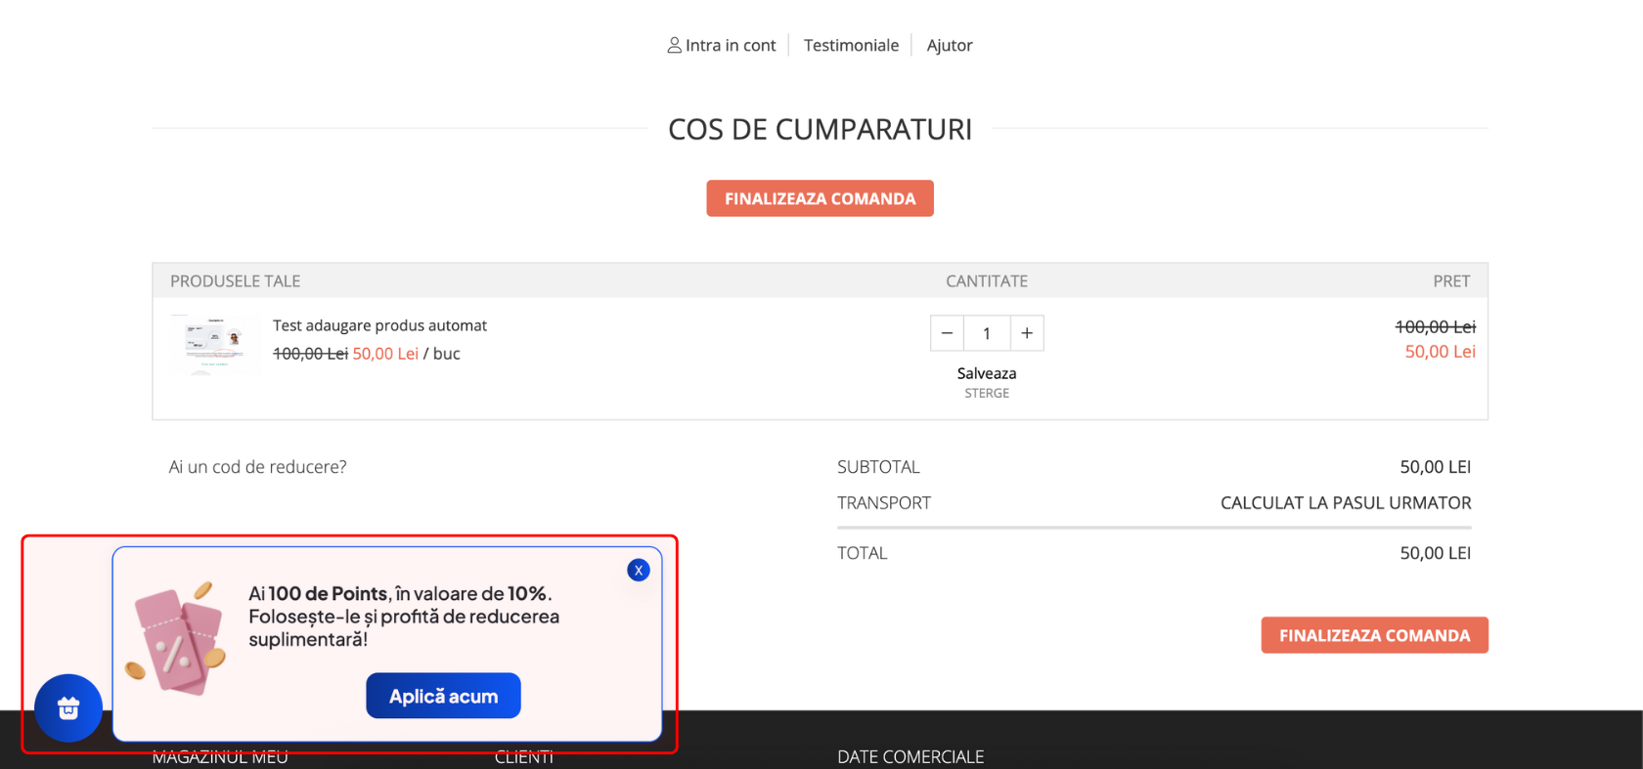Click Salveaza under the quantity stepper
1643x769 pixels.
pos(986,373)
